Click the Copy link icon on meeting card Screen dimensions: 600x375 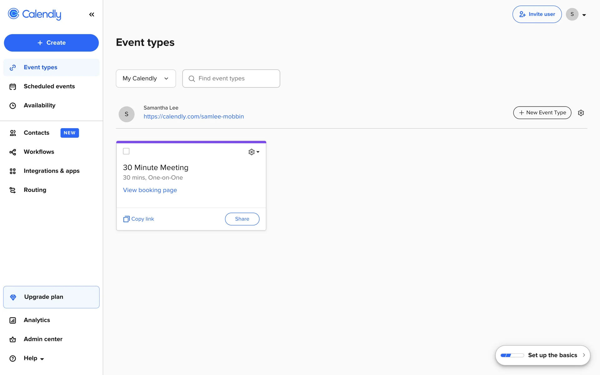tap(126, 219)
